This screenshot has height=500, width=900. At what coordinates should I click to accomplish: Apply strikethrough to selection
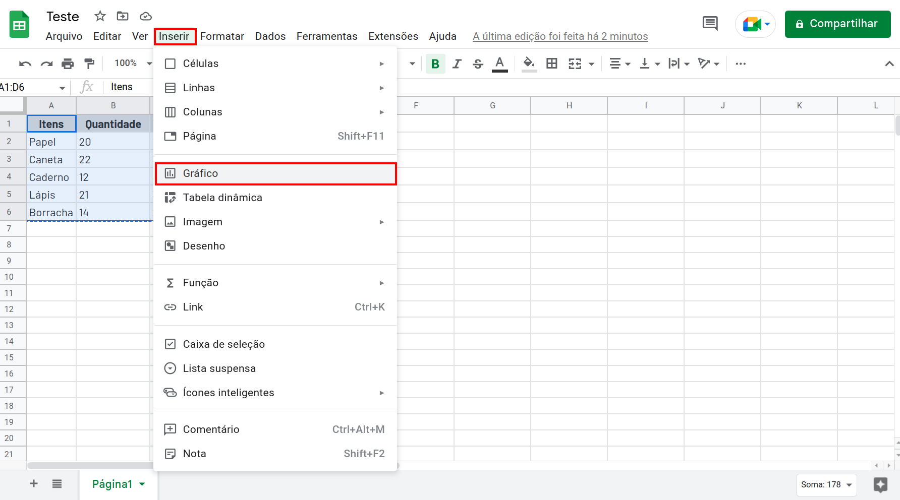(477, 64)
